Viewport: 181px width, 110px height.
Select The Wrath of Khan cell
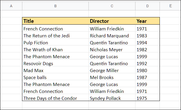55,49
